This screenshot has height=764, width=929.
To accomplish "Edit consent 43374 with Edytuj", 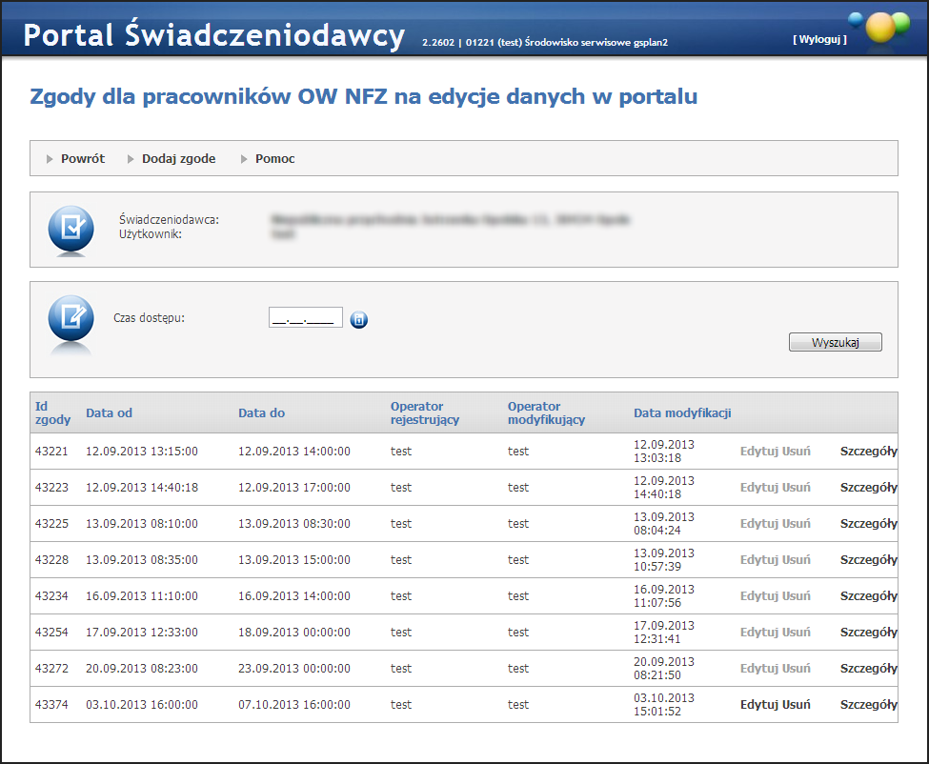I will click(x=759, y=705).
